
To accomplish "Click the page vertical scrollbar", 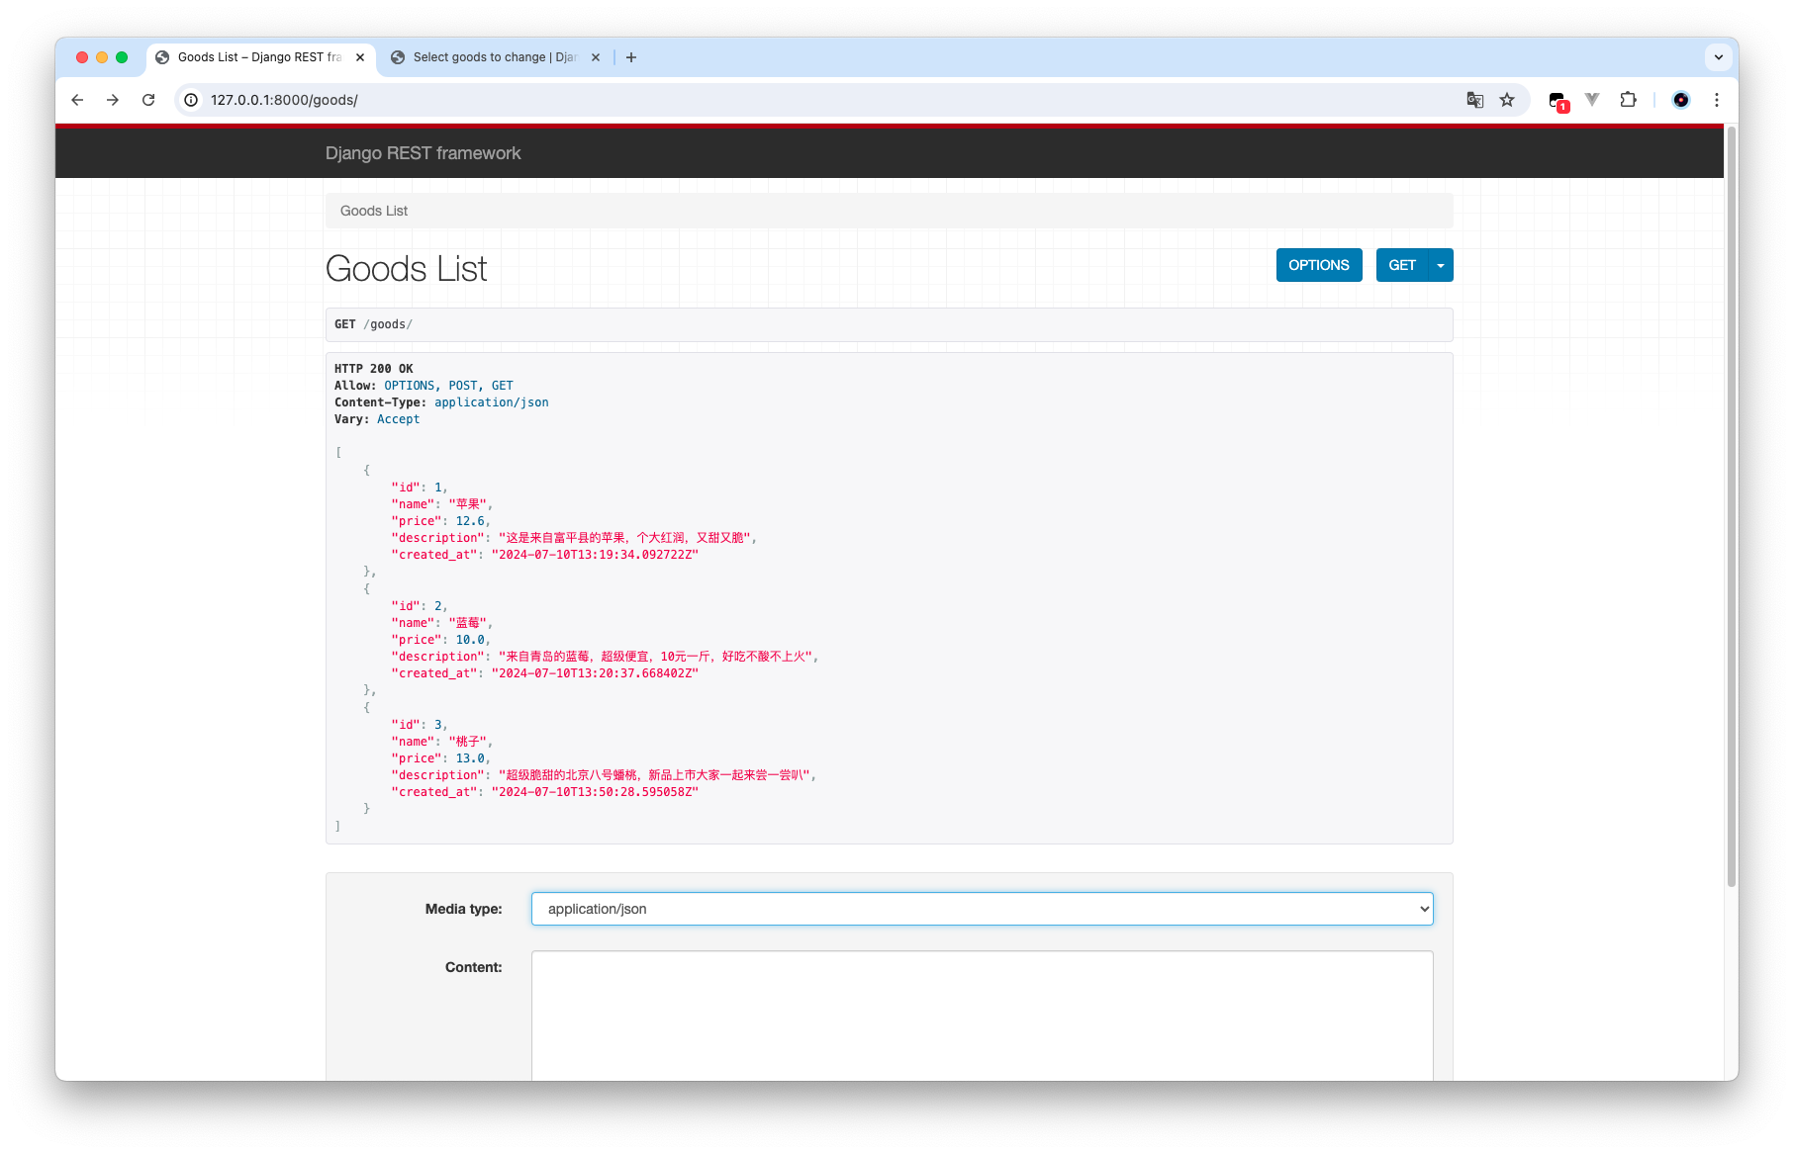I will coord(1731,504).
